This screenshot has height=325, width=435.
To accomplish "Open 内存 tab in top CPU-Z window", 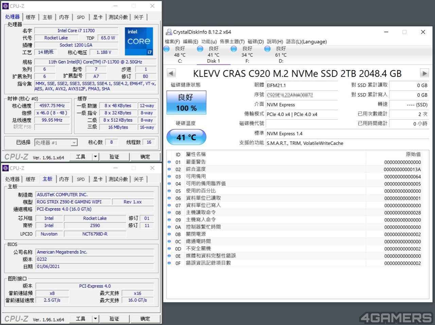I will tap(64, 17).
